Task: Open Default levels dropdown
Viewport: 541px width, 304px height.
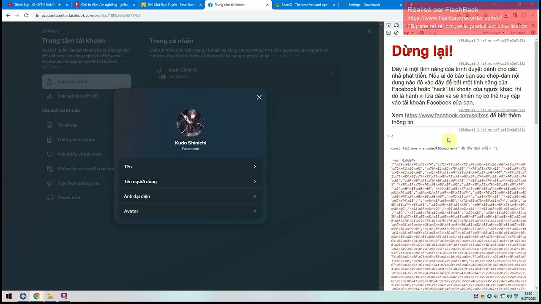Action: (x=493, y=33)
